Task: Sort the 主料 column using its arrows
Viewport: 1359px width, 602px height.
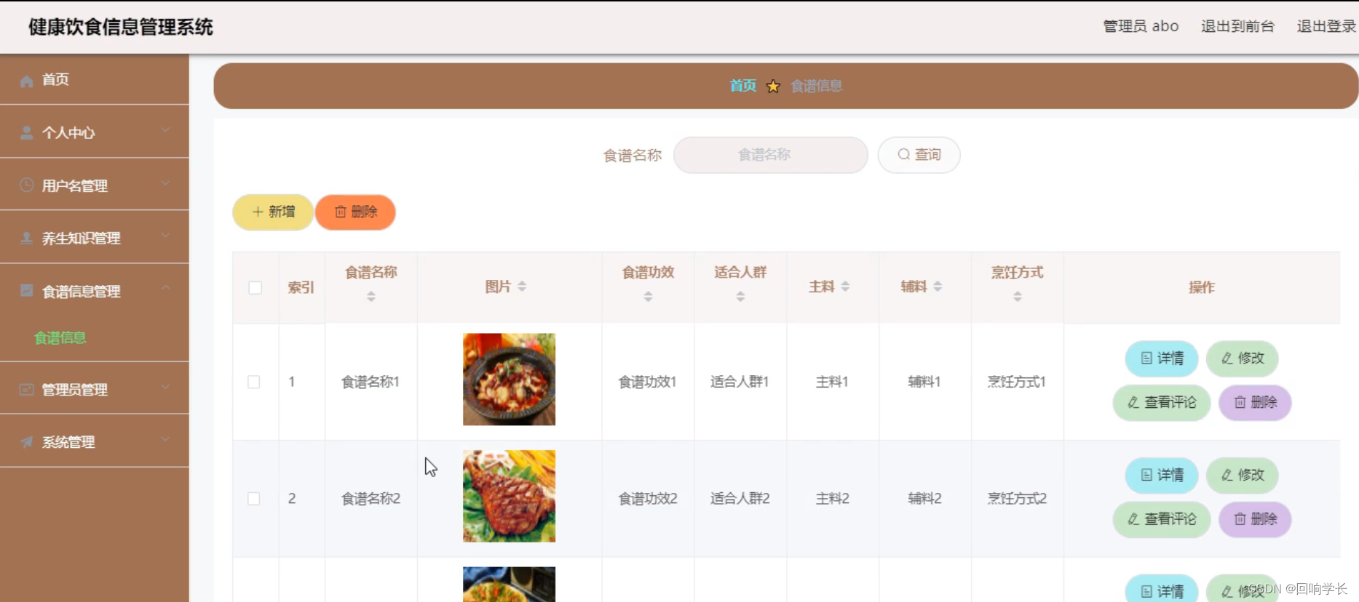Action: pos(845,287)
